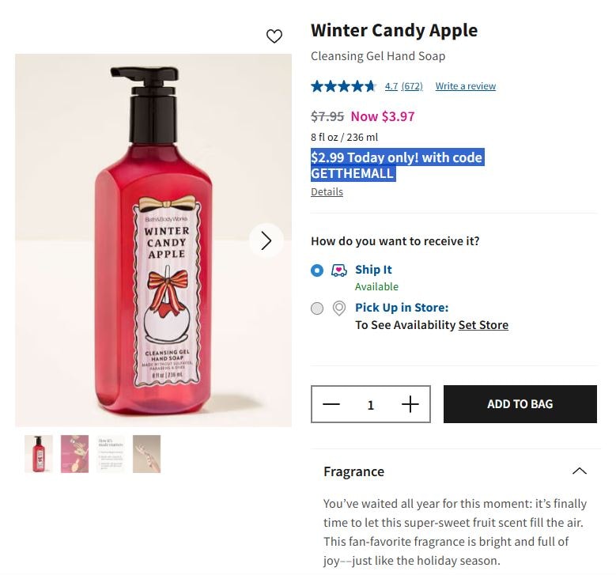
Task: Click the star rating icons
Action: (343, 86)
